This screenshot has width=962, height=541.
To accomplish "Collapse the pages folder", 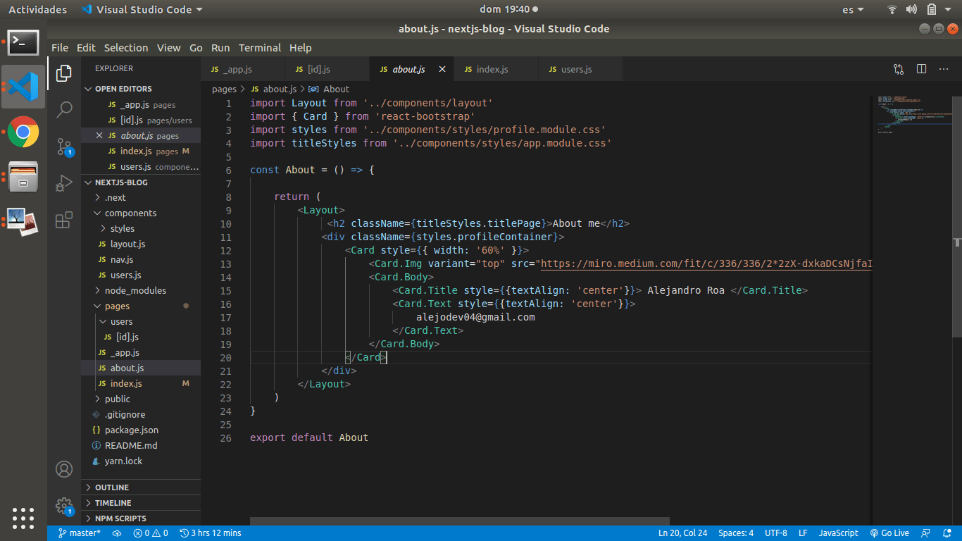I will click(x=117, y=306).
